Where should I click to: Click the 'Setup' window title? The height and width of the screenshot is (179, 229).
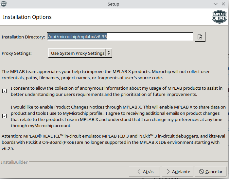click(x=113, y=4)
